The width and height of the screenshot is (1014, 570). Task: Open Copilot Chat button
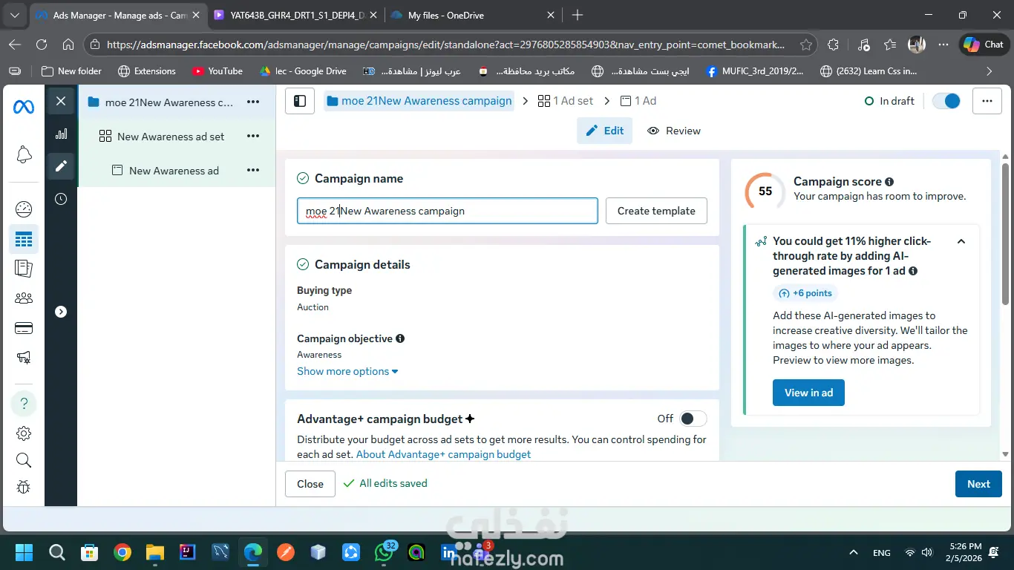pos(984,45)
